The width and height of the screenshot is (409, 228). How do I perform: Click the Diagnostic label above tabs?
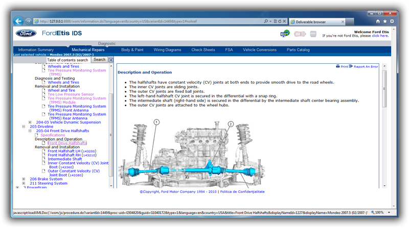107,43
